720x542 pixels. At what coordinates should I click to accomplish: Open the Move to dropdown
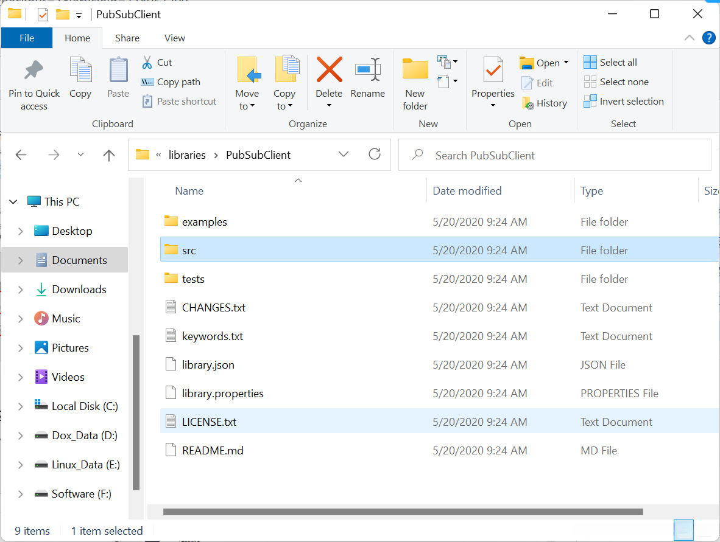coord(247,106)
